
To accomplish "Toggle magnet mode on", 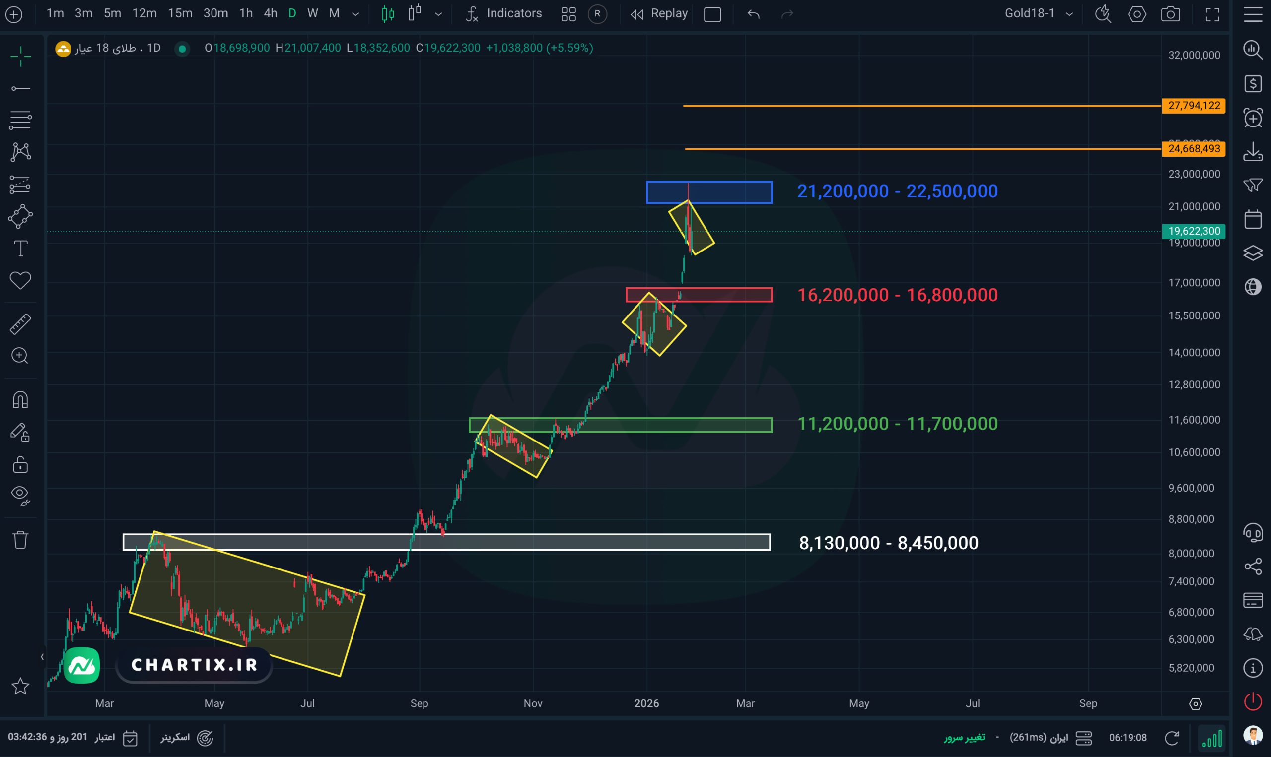I will (x=20, y=399).
